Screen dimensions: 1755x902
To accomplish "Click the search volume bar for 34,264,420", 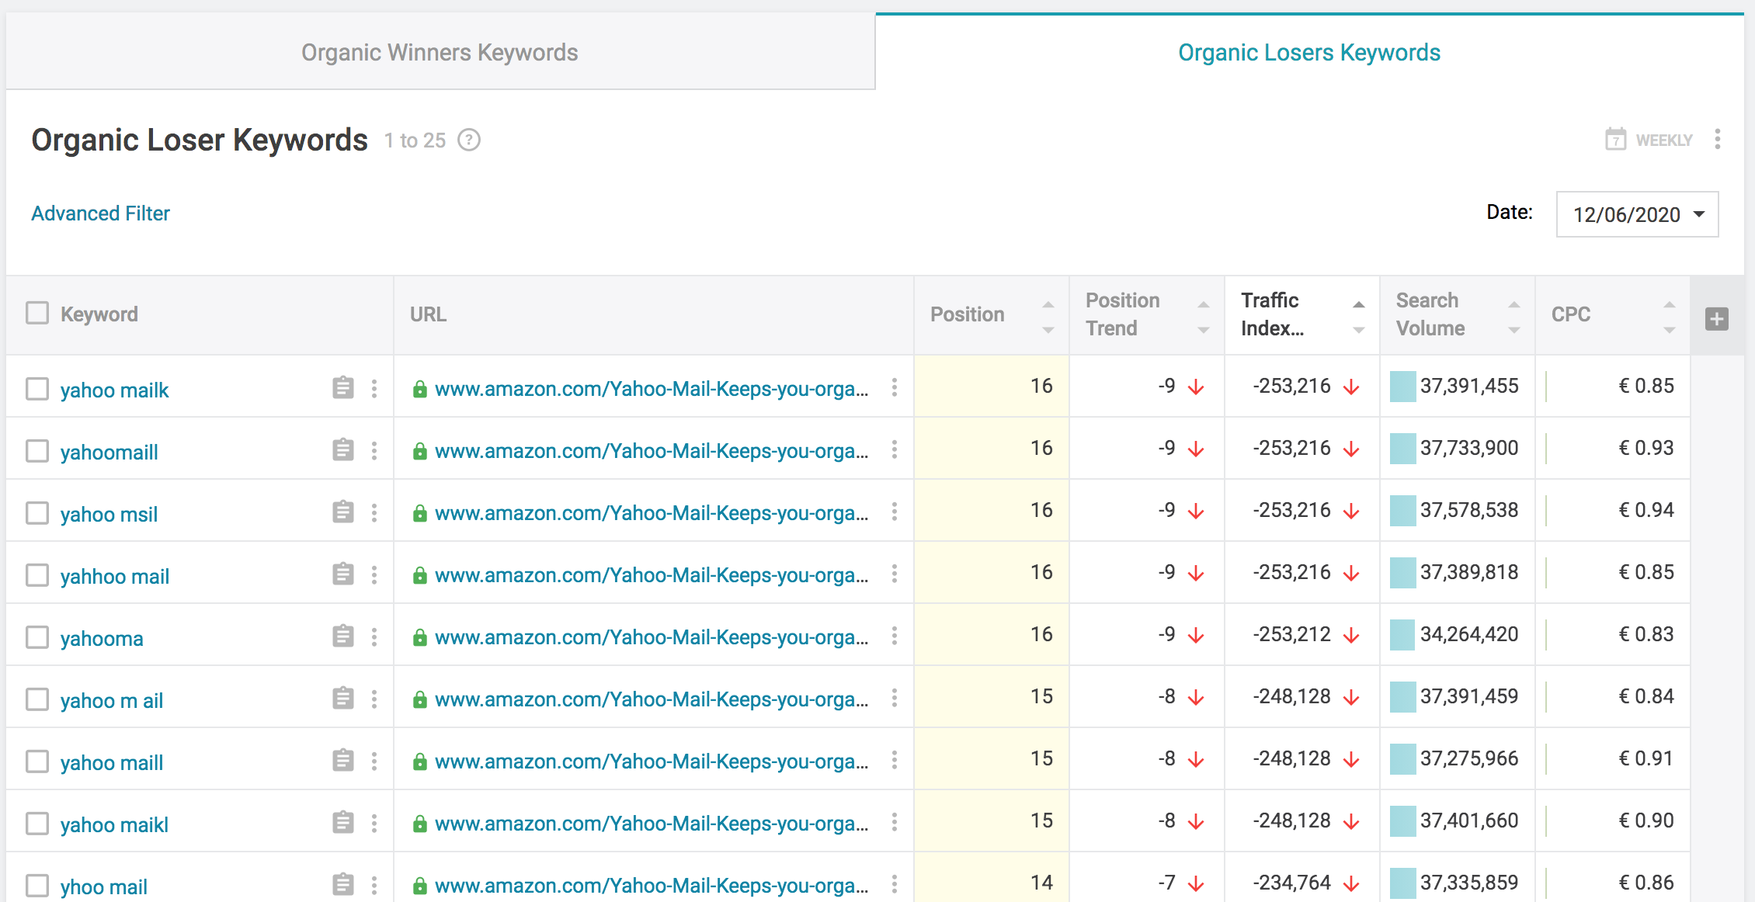I will coord(1402,635).
